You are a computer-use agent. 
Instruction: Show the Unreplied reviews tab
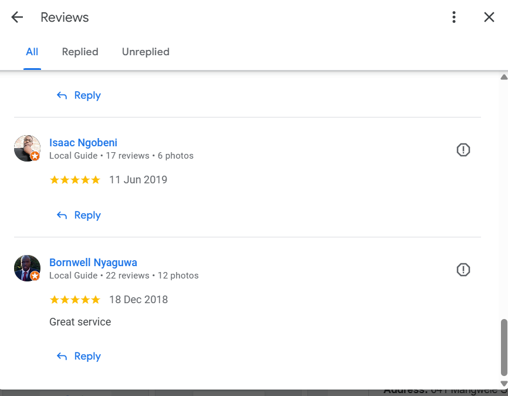(145, 52)
